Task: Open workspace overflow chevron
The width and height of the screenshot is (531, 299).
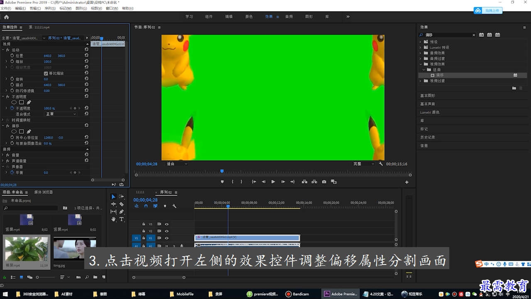Action: tap(348, 17)
